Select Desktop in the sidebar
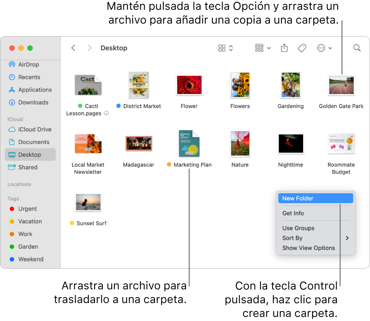Image resolution: width=370 pixels, height=321 pixels. pyautogui.click(x=30, y=154)
